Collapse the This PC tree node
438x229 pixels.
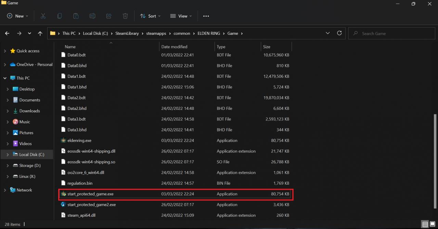coord(5,78)
